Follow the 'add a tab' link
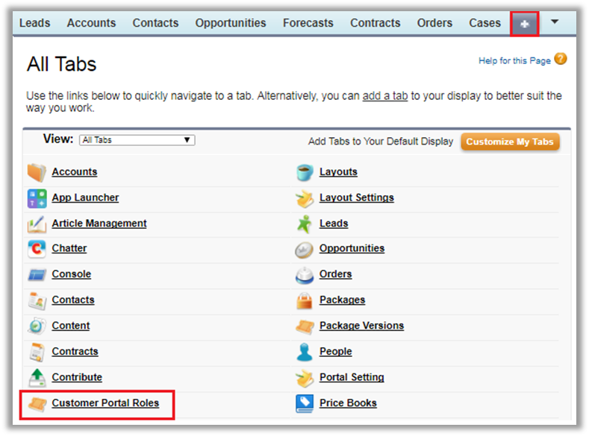This screenshot has height=436, width=589. tap(384, 96)
